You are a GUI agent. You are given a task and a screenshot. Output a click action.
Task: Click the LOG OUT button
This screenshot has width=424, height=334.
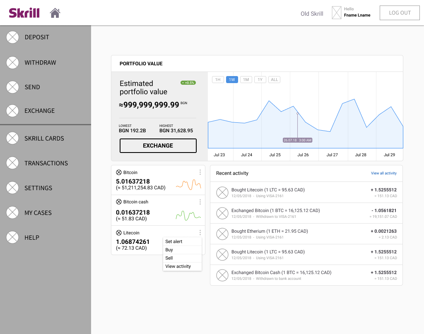400,13
